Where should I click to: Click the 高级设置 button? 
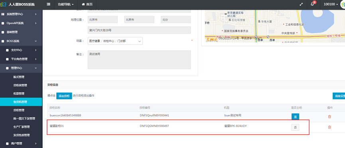tap(339, 96)
